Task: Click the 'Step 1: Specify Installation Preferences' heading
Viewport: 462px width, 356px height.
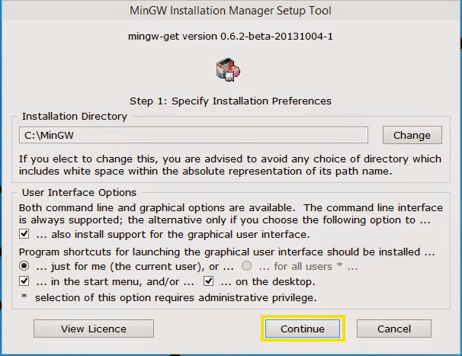Action: [x=231, y=101]
